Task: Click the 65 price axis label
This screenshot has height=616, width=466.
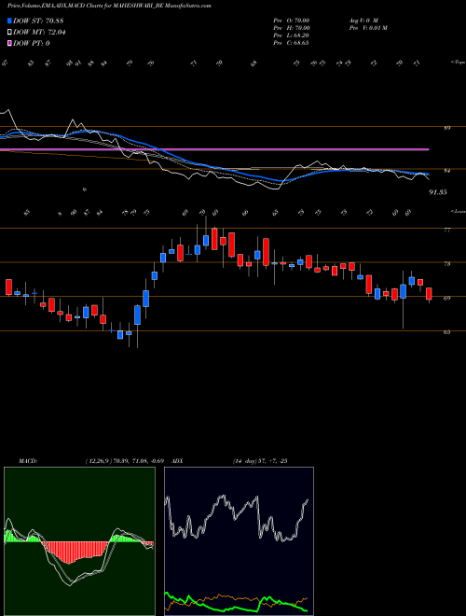Action: coord(447,332)
